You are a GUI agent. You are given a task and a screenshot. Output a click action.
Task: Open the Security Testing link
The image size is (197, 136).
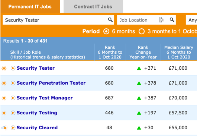(x=37, y=113)
